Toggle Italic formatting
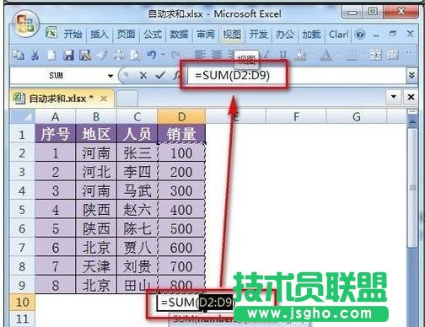This screenshot has width=425, height=327. click(x=266, y=55)
